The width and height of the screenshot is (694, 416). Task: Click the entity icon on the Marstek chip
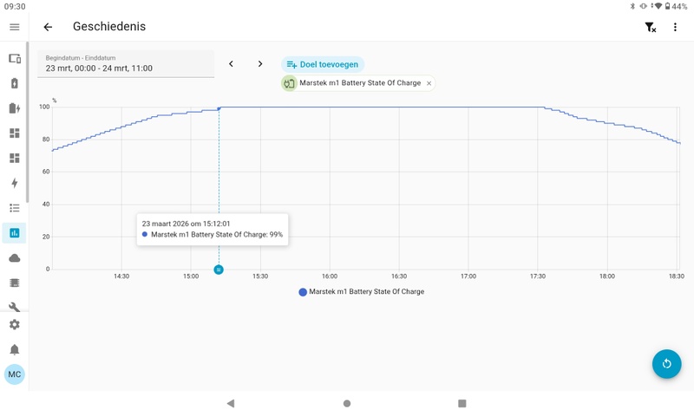pyautogui.click(x=289, y=83)
